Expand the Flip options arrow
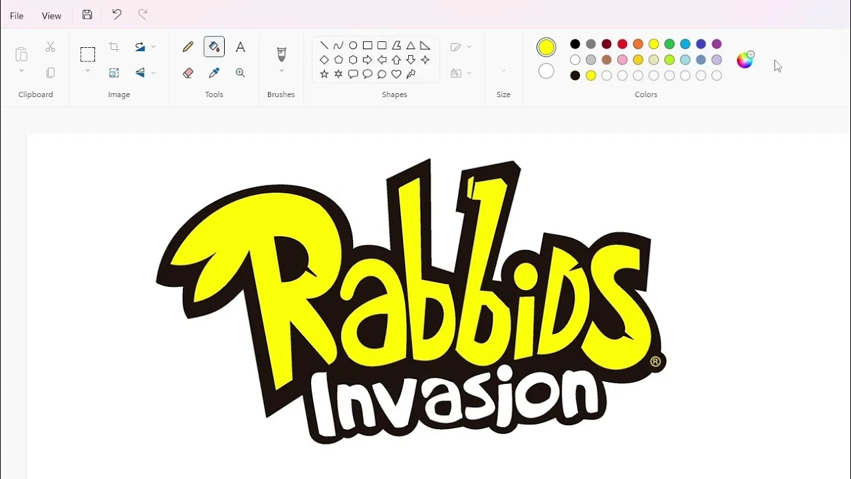This screenshot has height=479, width=851. pos(154,73)
